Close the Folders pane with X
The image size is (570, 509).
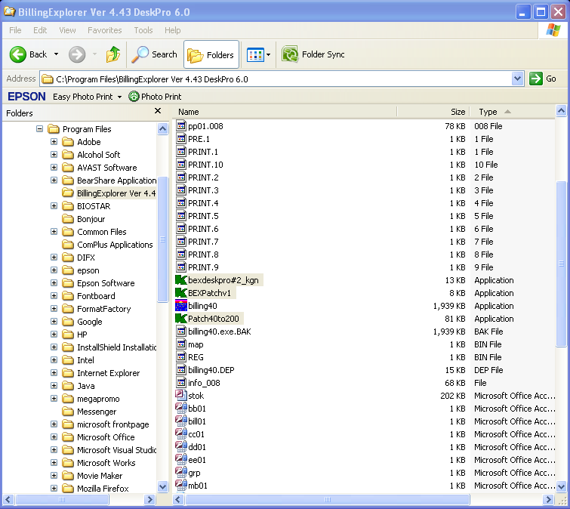pos(158,111)
